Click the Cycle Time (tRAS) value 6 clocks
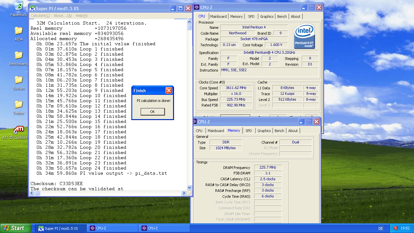 [268, 196]
